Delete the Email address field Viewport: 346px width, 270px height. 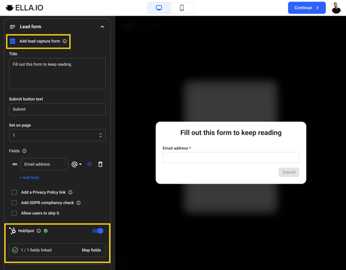click(100, 164)
